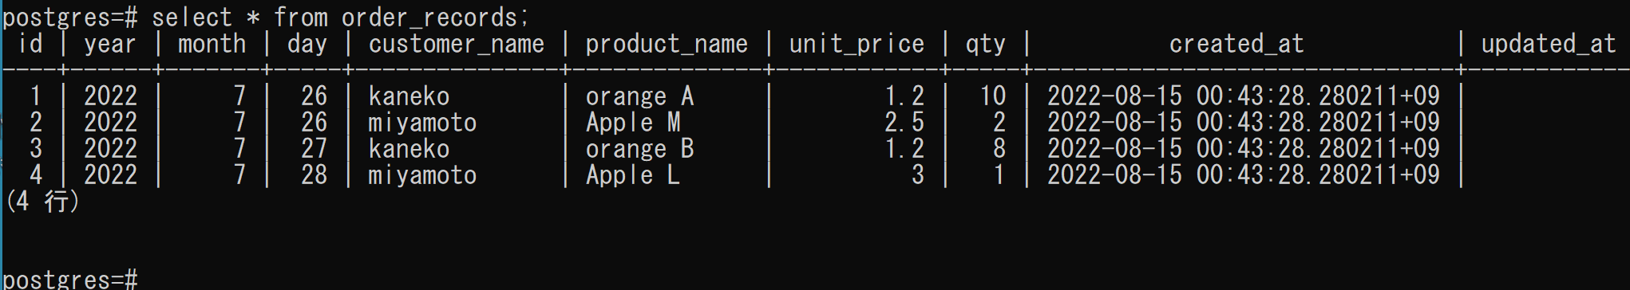Select the 'Apple M' product cell
The height and width of the screenshot is (290, 1630).
[x=633, y=123]
